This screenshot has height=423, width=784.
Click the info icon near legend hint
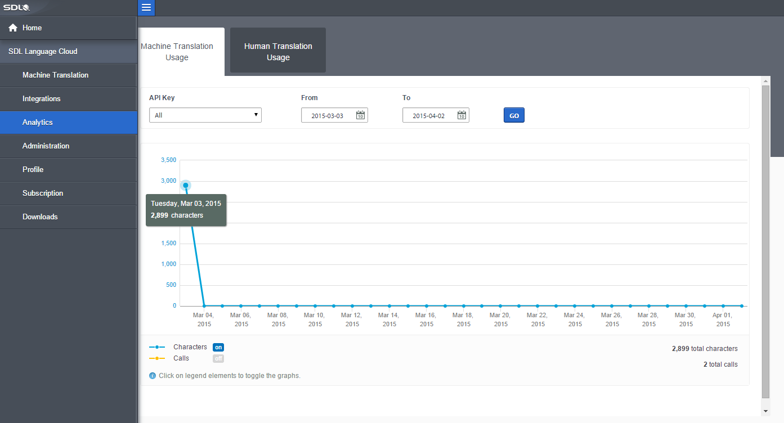click(153, 375)
